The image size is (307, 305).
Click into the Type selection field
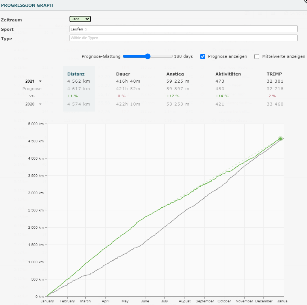[183, 38]
